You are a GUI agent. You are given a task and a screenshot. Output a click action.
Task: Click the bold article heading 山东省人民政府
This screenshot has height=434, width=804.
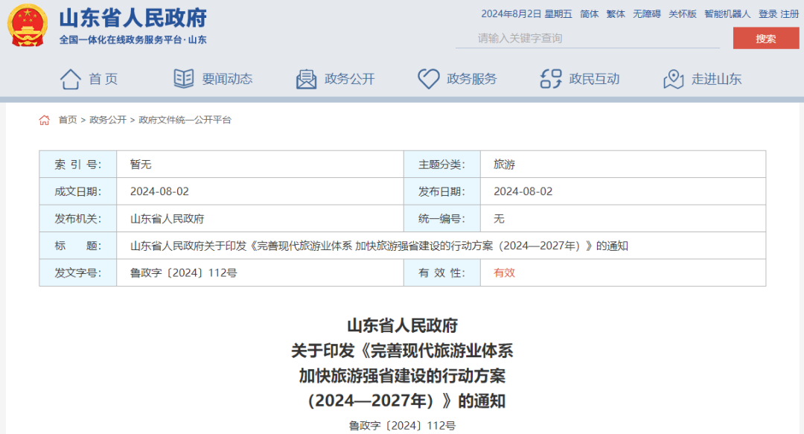pyautogui.click(x=403, y=325)
